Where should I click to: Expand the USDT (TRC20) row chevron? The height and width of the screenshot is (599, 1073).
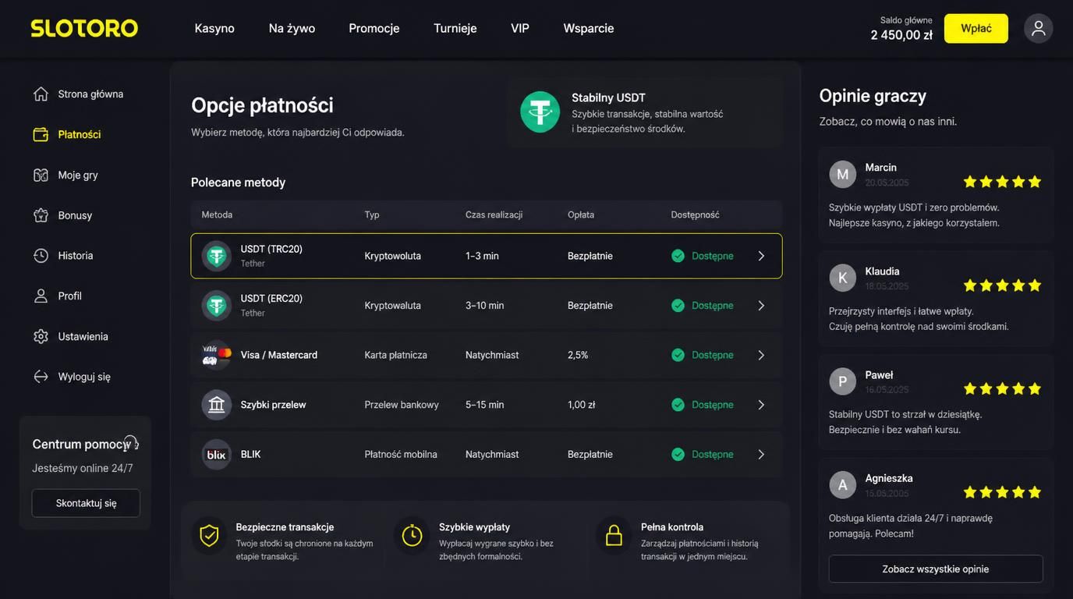point(762,256)
